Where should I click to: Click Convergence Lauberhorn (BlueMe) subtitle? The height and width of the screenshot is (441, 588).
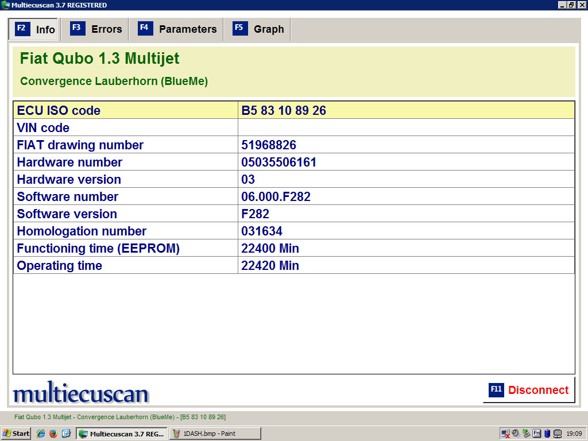(114, 81)
